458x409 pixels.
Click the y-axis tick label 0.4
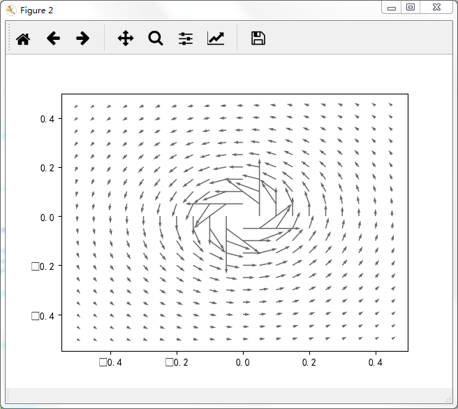(x=47, y=119)
